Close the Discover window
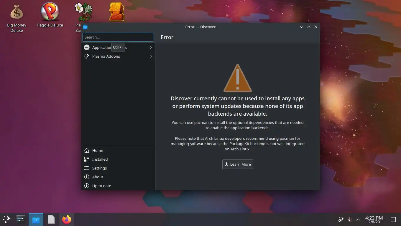Image resolution: width=401 pixels, height=226 pixels. [316, 27]
